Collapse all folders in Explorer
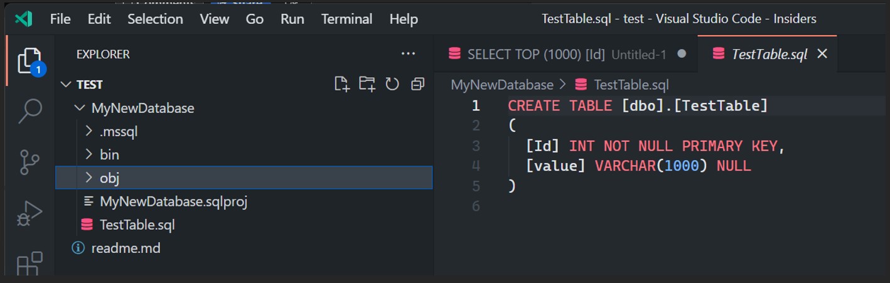The height and width of the screenshot is (283, 890). pyautogui.click(x=417, y=84)
